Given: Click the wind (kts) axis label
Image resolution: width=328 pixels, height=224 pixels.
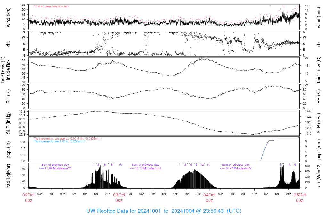Looking at the screenshot, I should [8, 17].
